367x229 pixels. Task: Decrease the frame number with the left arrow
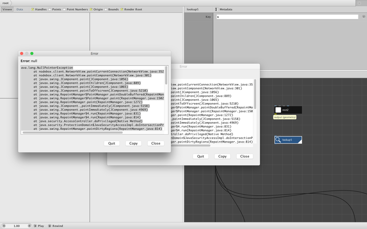pos(4,226)
